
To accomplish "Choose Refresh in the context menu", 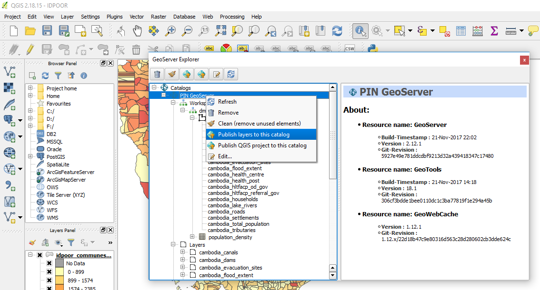I will tap(261, 101).
